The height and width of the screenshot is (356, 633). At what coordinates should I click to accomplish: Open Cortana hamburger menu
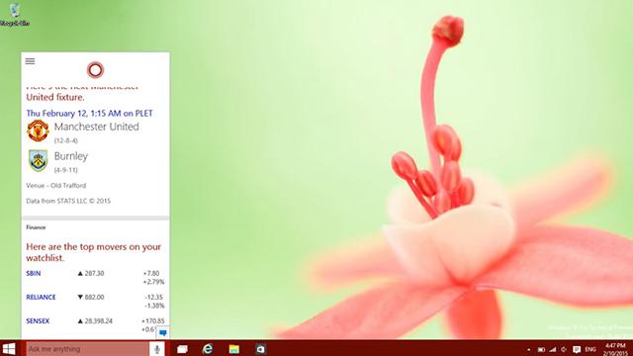pos(30,61)
